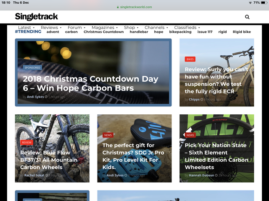Expand the Reviews menu dropdown
The image size is (269, 201).
click(51, 27)
